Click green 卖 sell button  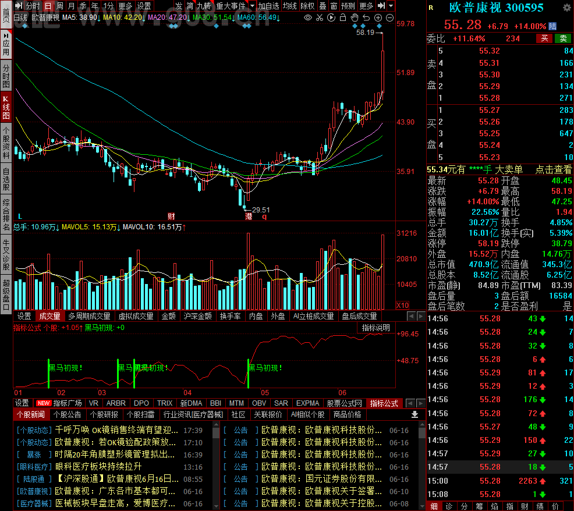(564, 38)
